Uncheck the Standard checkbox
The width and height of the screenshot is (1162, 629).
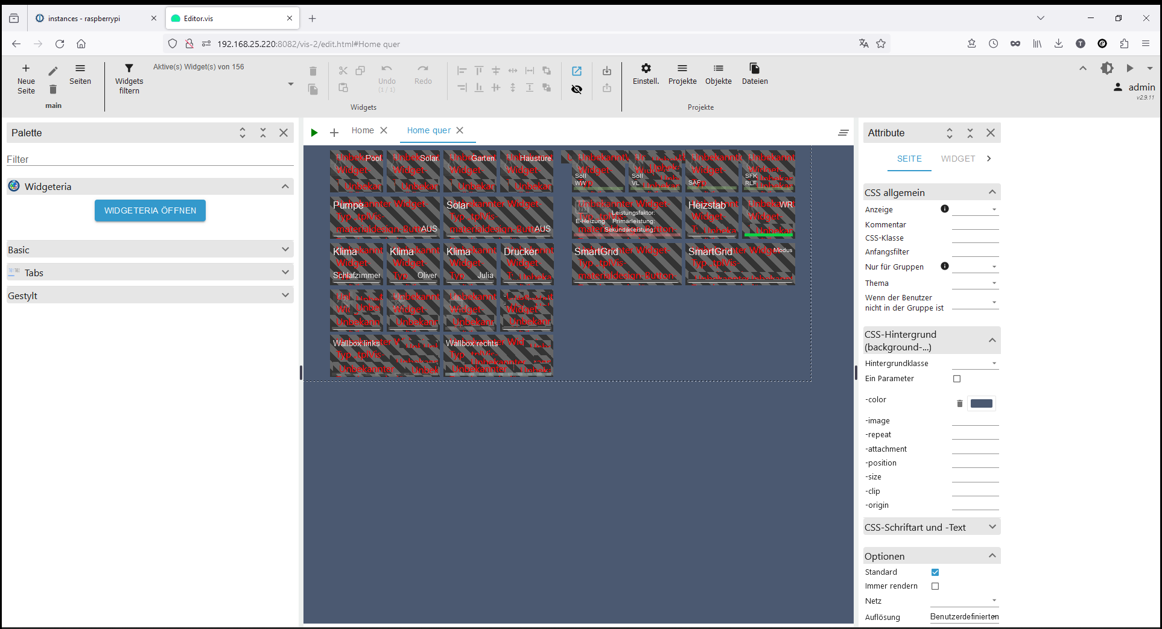935,572
